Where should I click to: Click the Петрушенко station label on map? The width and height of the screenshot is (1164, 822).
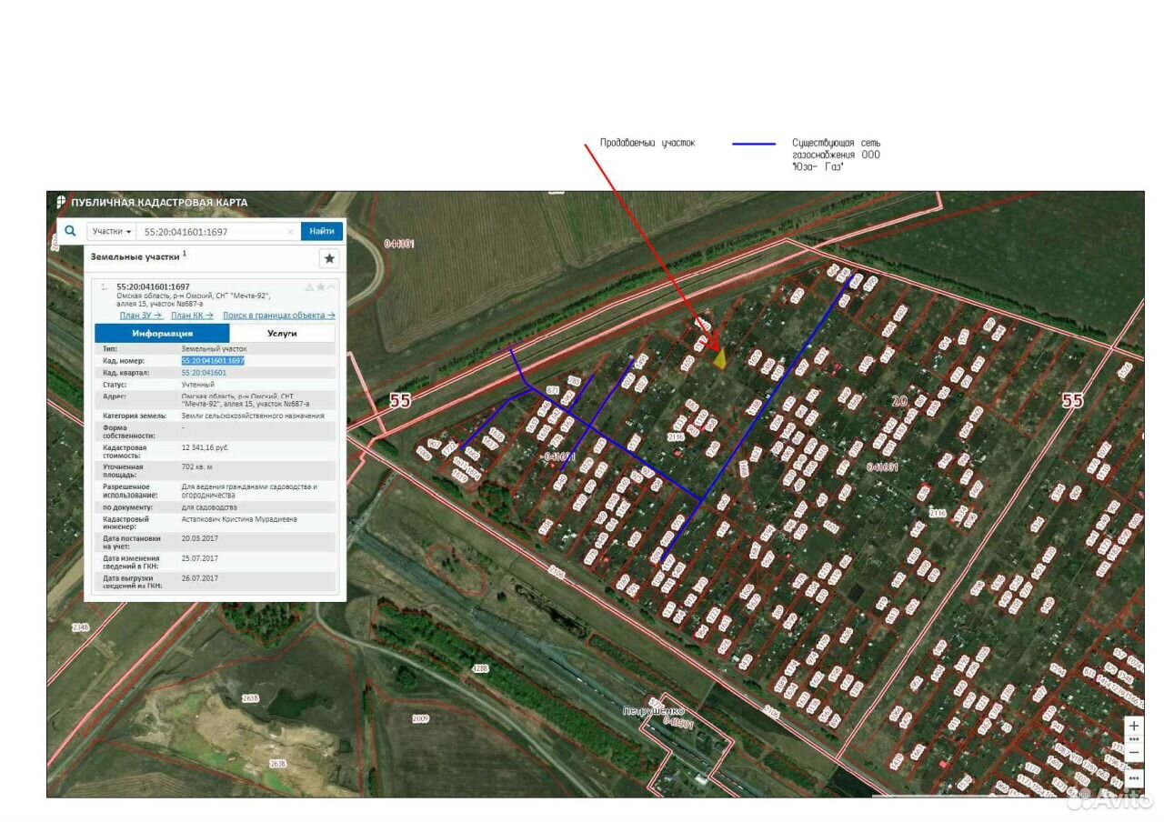coord(654,711)
